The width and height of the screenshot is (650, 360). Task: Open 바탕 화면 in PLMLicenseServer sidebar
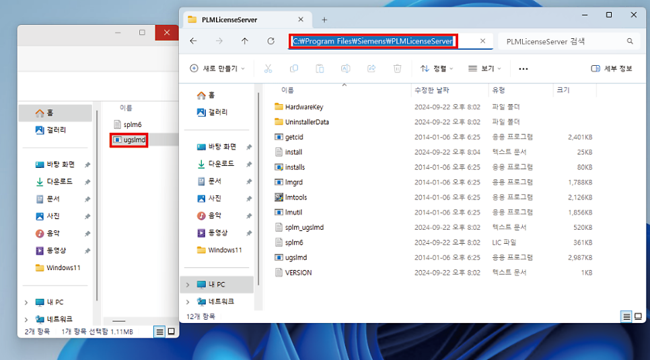218,147
